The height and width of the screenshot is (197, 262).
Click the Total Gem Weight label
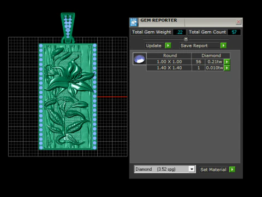pos(151,32)
